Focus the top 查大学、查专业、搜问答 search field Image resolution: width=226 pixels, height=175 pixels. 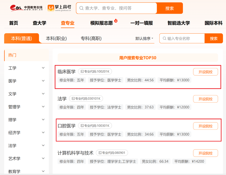click(117, 8)
